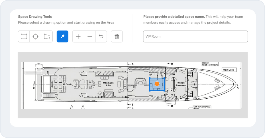Activate the eyedropper picker tool
The image size is (265, 138).
click(62, 36)
